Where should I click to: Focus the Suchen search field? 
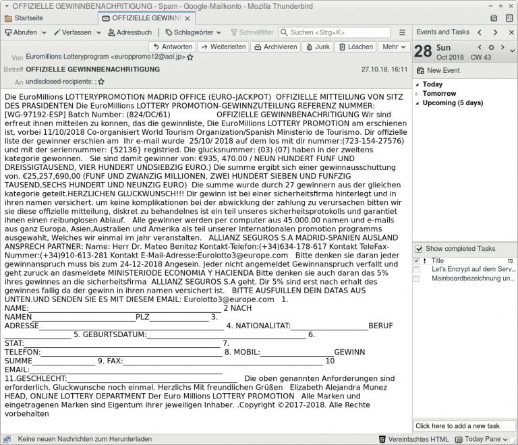[335, 32]
